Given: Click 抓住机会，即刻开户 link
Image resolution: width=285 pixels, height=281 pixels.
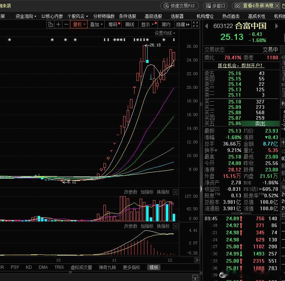Looking at the screenshot, I should [241, 65].
